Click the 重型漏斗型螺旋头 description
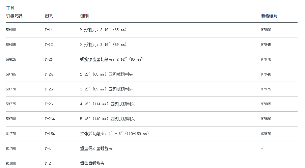Viewport: 305px width, 168px height. coord(96,148)
